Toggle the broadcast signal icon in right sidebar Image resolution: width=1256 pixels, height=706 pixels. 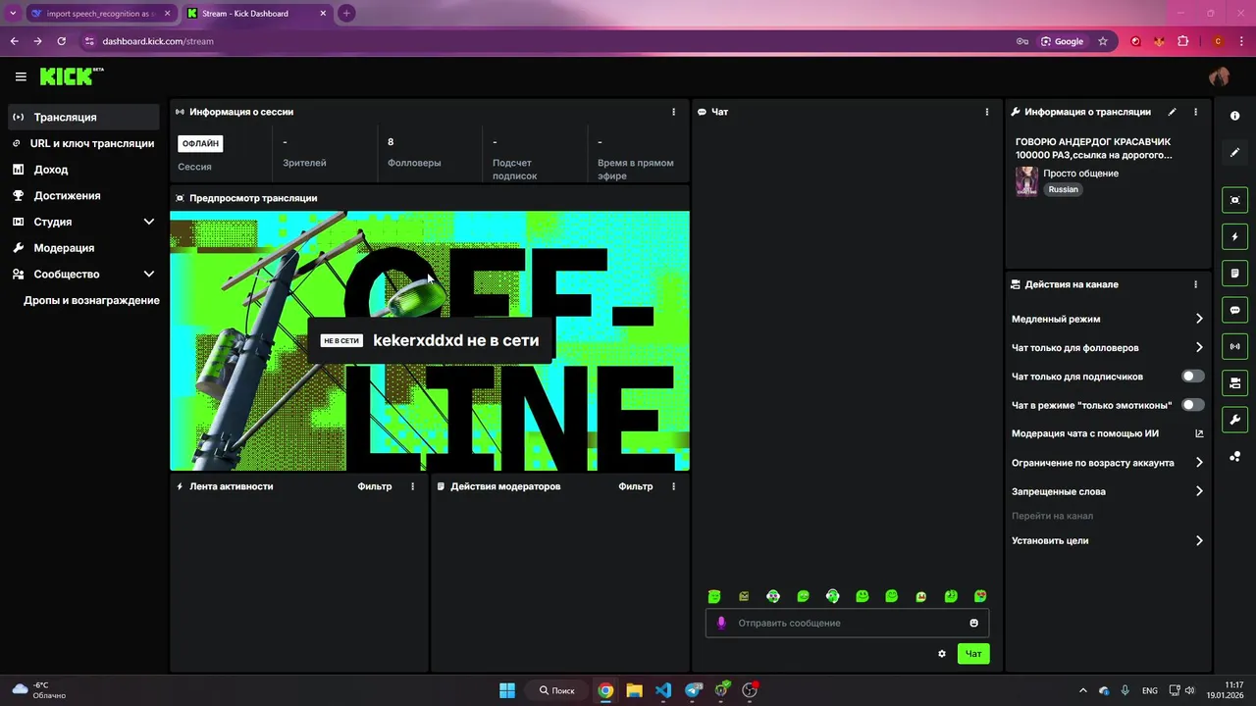1234,346
